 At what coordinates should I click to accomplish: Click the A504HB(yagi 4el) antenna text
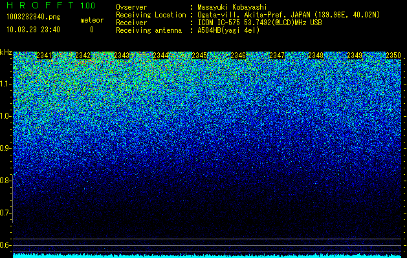(x=228, y=30)
